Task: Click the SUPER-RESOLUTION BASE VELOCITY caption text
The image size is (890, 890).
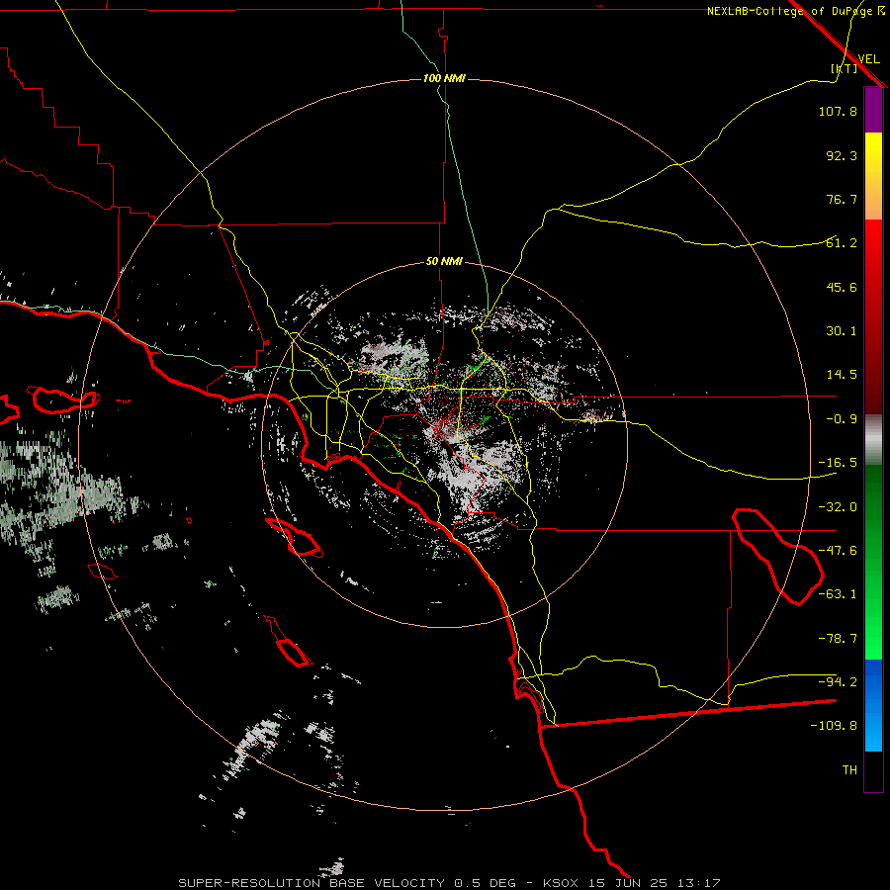Action: pos(311,883)
